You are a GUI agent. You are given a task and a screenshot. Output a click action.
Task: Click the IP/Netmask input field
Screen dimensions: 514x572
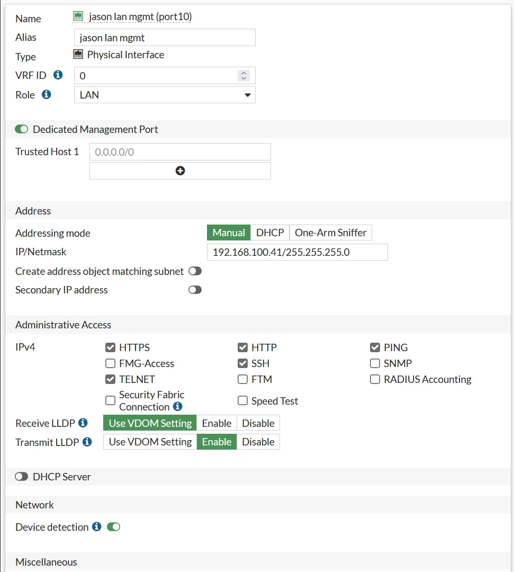coord(297,252)
